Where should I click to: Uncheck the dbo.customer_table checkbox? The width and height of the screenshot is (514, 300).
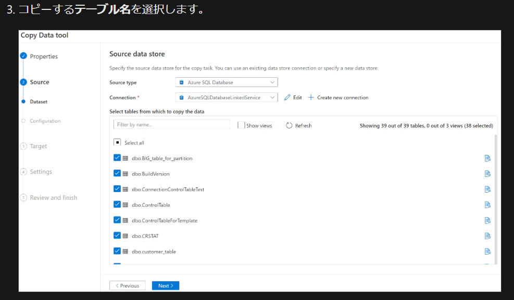pos(117,251)
